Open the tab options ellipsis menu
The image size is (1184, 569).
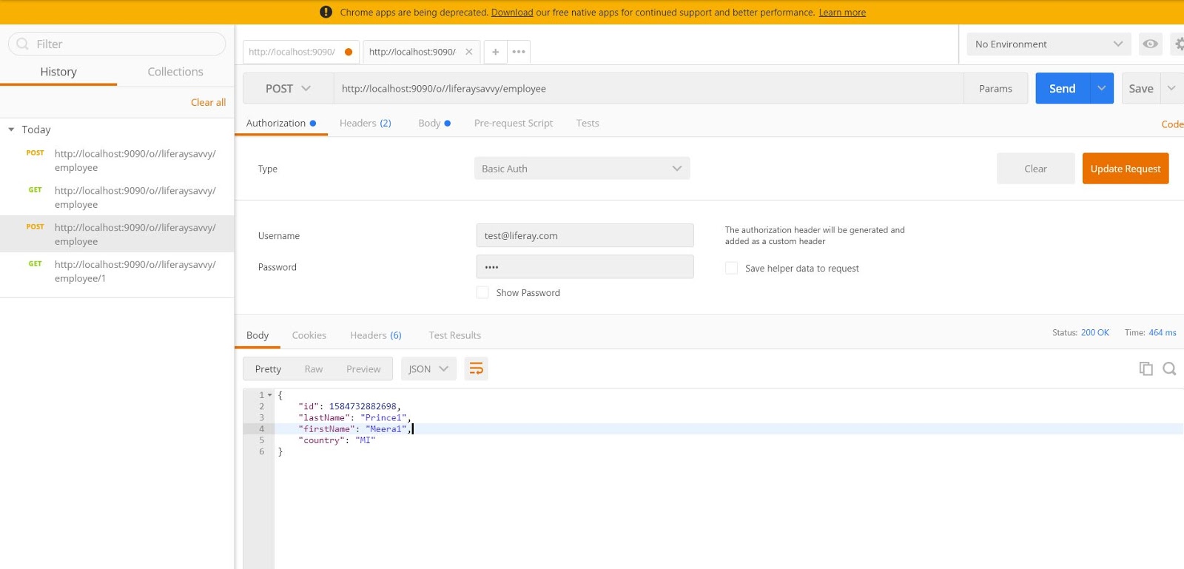pos(519,52)
